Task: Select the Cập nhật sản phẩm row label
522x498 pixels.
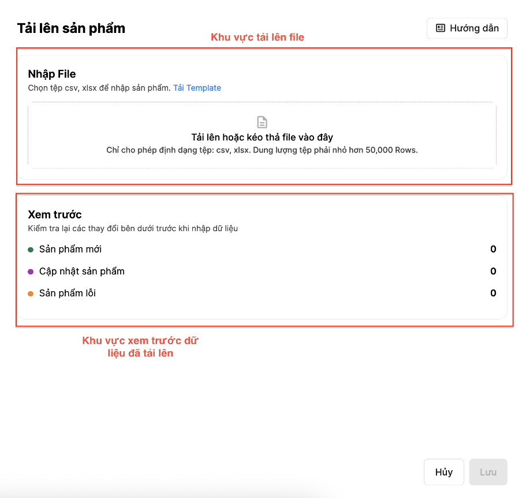Action: (x=82, y=271)
